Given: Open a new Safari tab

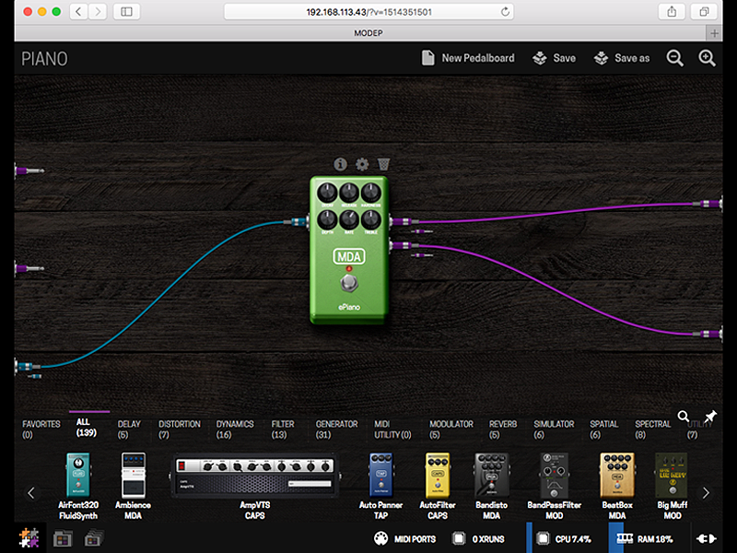Looking at the screenshot, I should point(715,33).
